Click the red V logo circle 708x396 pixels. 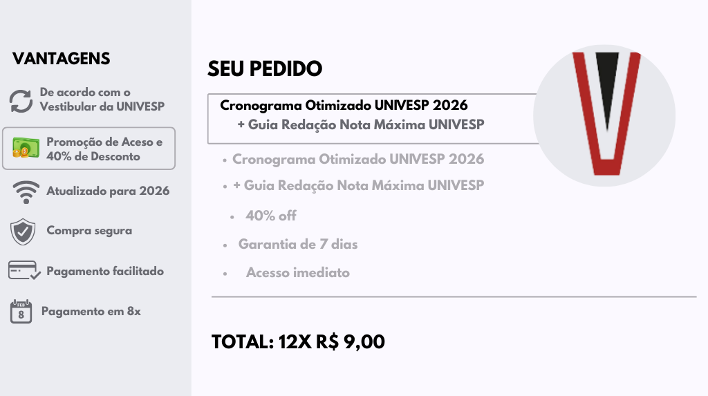tap(604, 115)
